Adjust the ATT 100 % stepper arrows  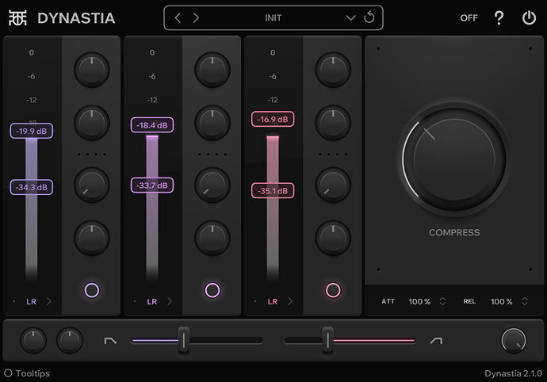442,302
